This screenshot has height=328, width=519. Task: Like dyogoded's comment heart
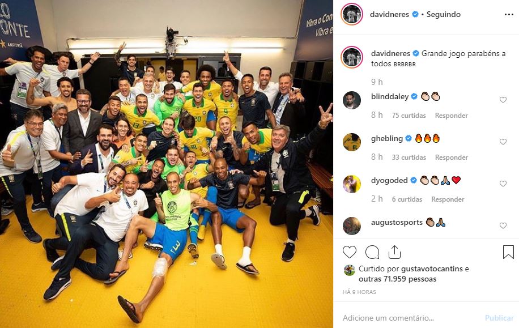click(x=503, y=184)
